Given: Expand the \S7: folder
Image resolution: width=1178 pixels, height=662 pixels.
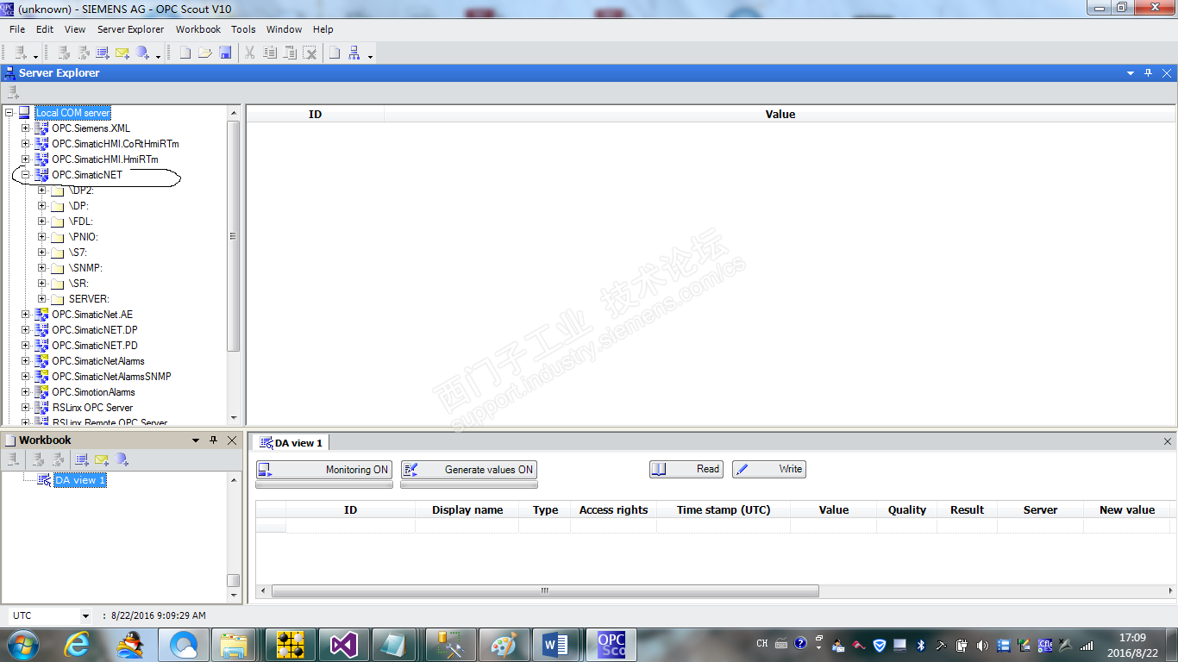Looking at the screenshot, I should pos(42,253).
